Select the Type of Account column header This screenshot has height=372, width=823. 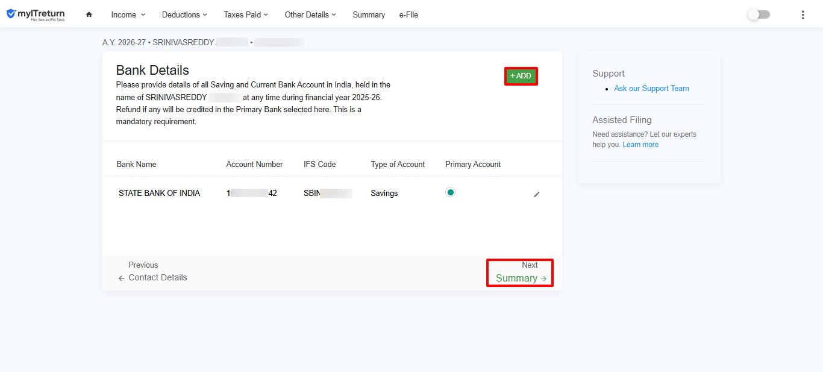click(398, 164)
